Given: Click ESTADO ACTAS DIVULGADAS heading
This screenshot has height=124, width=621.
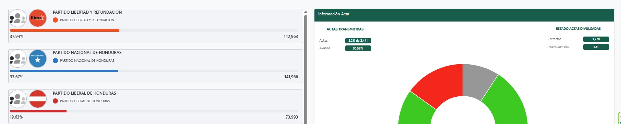Looking at the screenshot, I should [x=578, y=29].
